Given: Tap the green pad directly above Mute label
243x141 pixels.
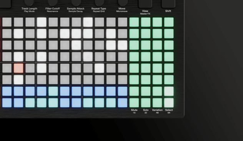Looking at the screenshot, I should 134,103.
